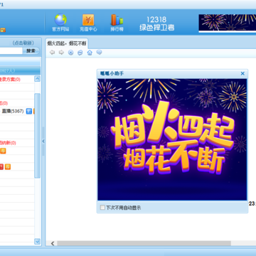Check 下次不用自动显示 checkbox
Viewport: 256px width, 256px height.
tap(102, 208)
